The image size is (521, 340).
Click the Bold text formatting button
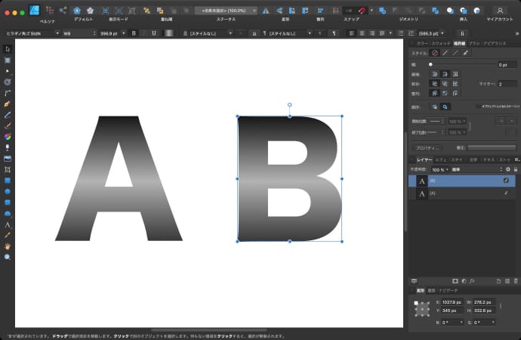(x=134, y=33)
